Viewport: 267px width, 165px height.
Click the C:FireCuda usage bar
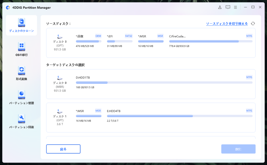pos(211,41)
